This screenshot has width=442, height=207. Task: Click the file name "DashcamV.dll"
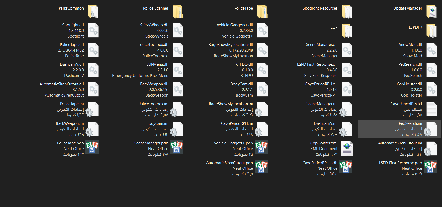pos(72,64)
